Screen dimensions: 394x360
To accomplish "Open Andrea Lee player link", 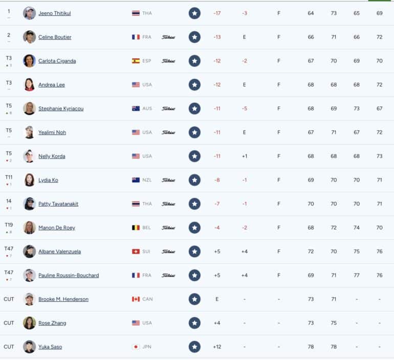I will coord(52,85).
